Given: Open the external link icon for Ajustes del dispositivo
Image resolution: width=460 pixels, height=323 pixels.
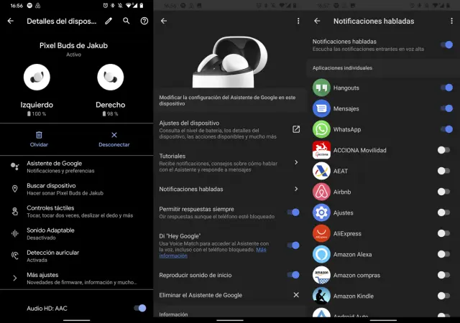Looking at the screenshot, I should coord(295,129).
